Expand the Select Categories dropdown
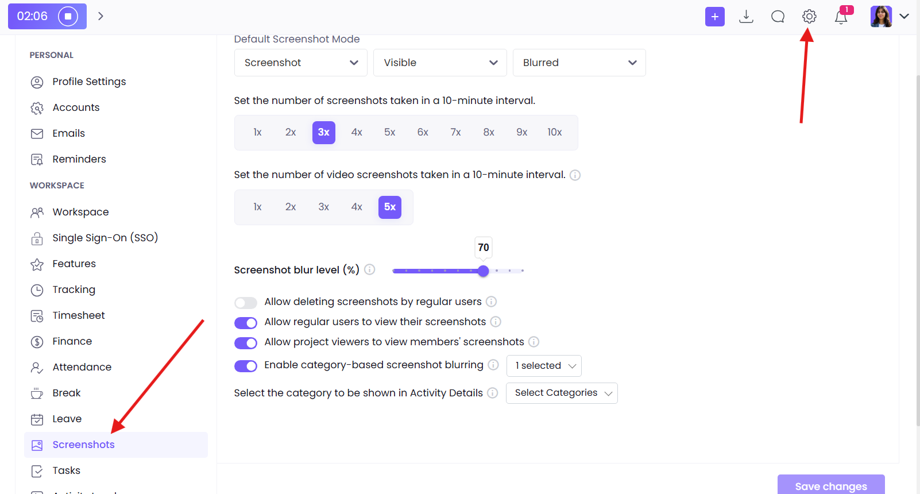Image resolution: width=920 pixels, height=494 pixels. click(x=561, y=393)
